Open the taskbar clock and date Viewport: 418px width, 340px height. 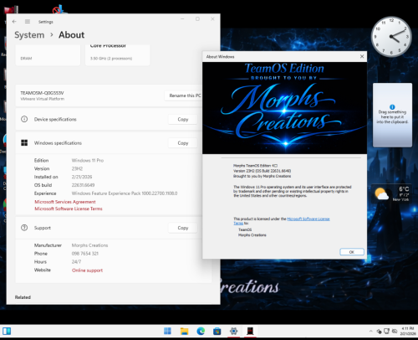(408, 332)
